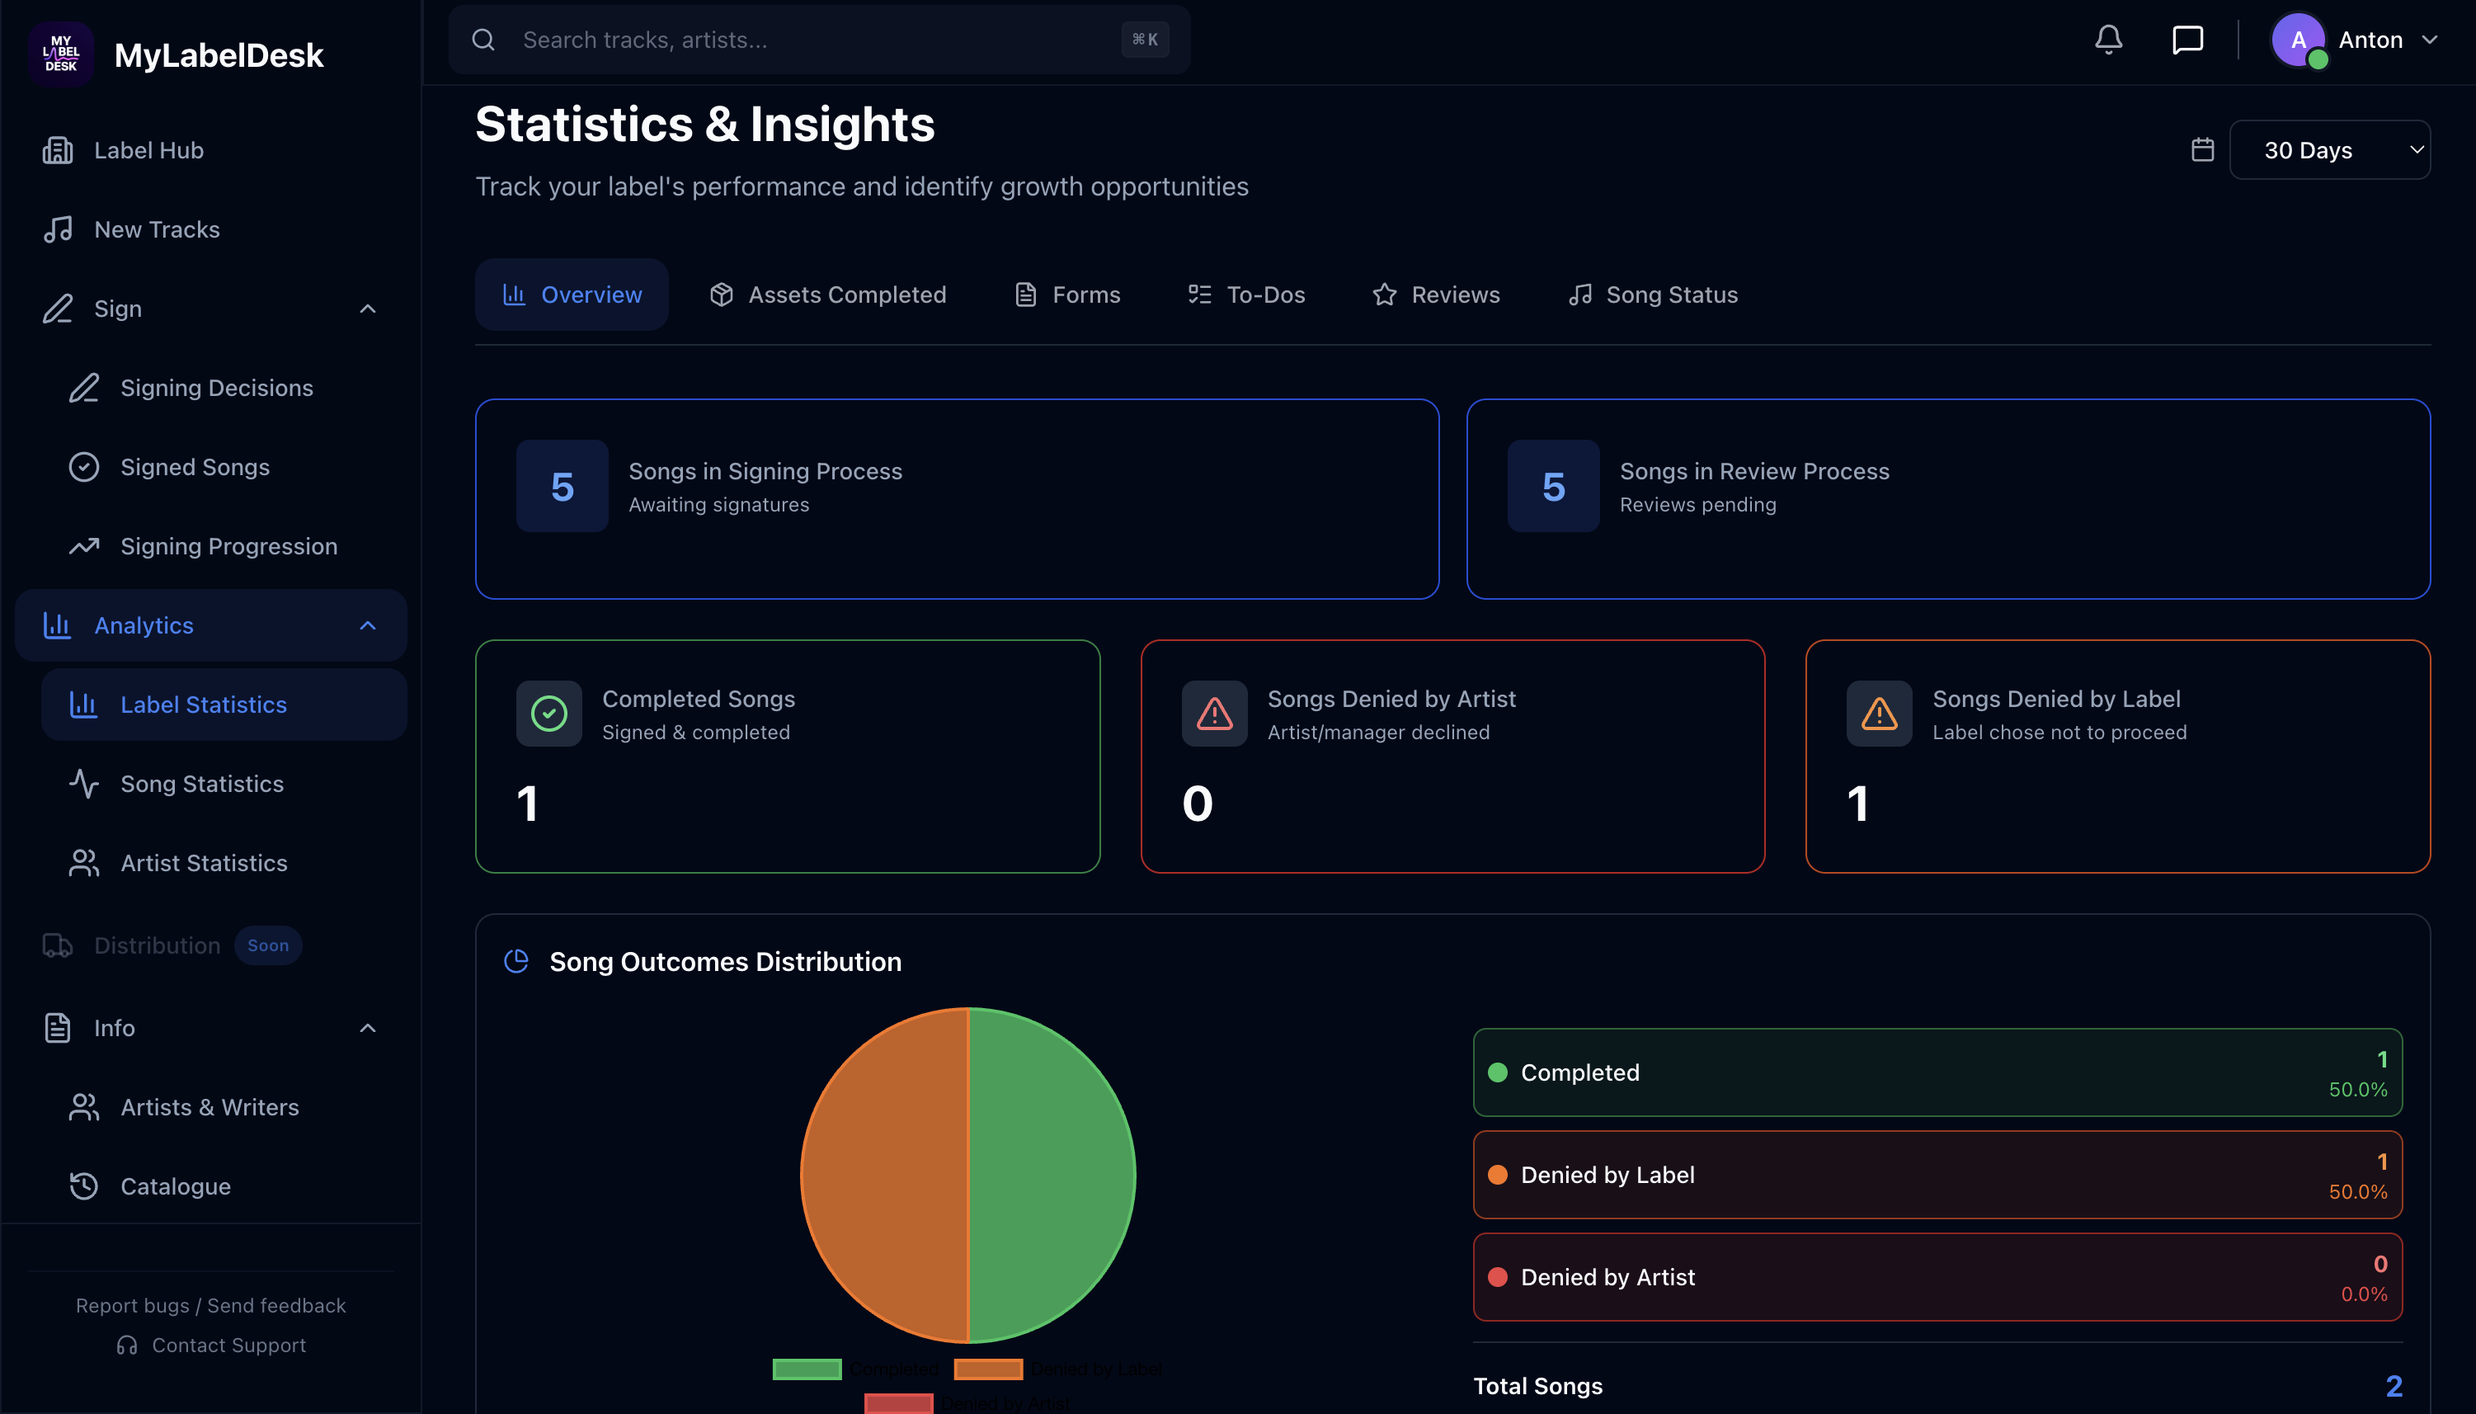This screenshot has height=1414, width=2476.
Task: Switch to the Assets Completed tab
Action: [826, 295]
